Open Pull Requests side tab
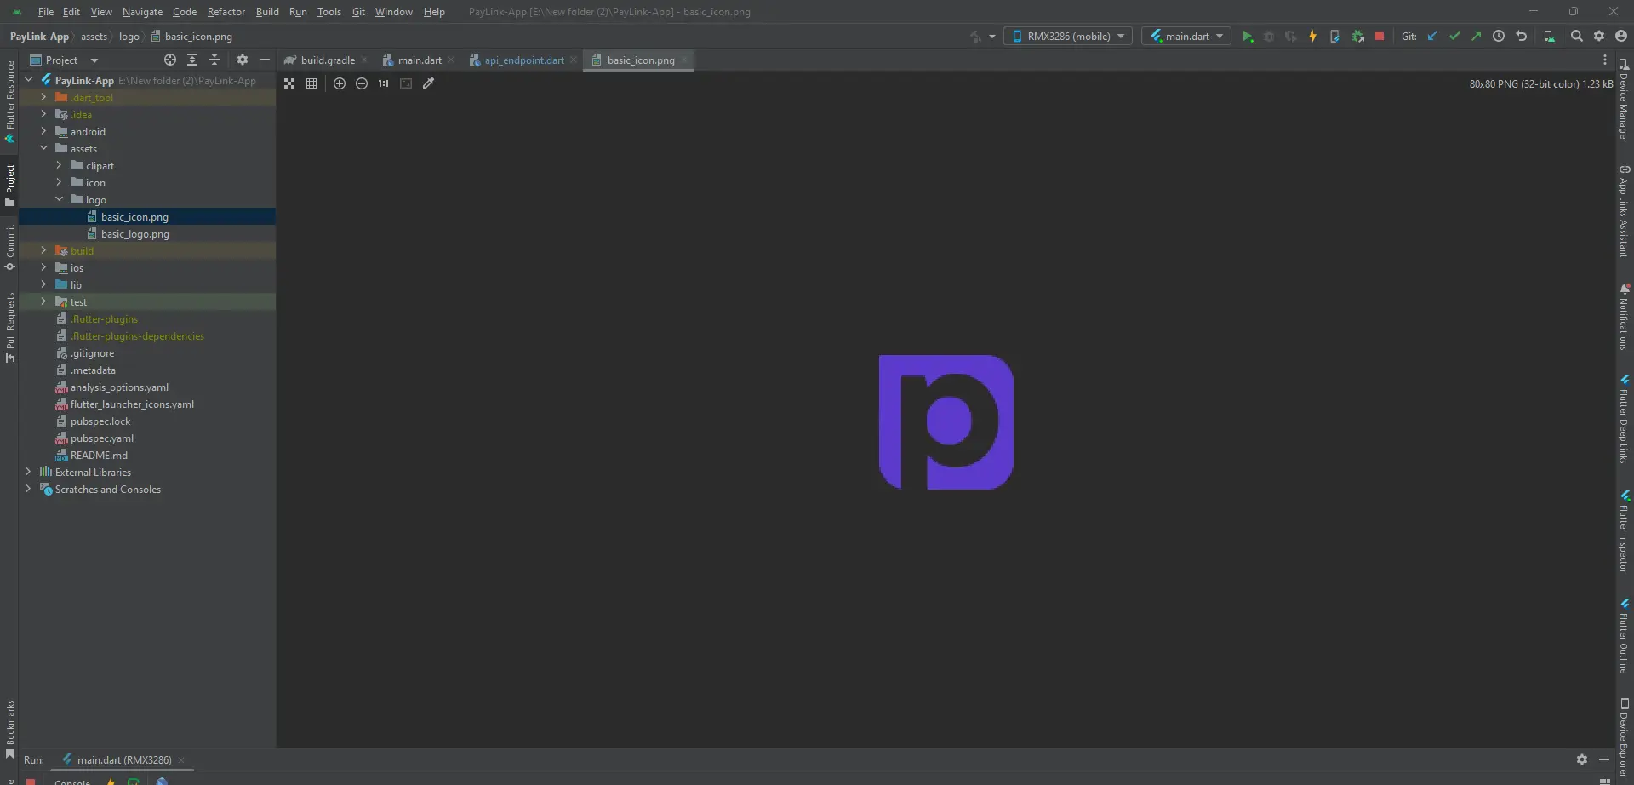The height and width of the screenshot is (785, 1634). click(10, 327)
